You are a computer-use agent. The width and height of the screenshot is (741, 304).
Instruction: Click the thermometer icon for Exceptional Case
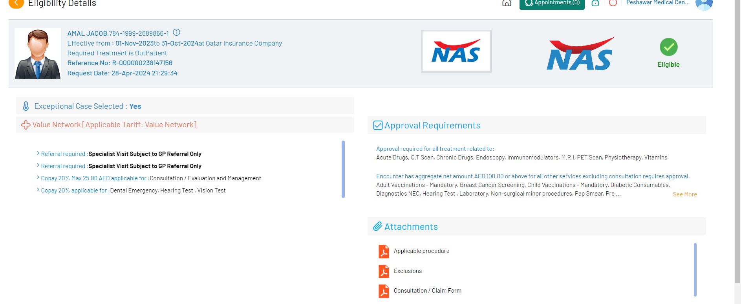(x=26, y=106)
